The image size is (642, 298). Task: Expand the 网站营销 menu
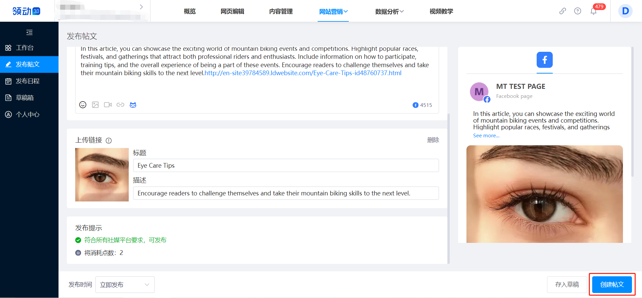(x=333, y=12)
